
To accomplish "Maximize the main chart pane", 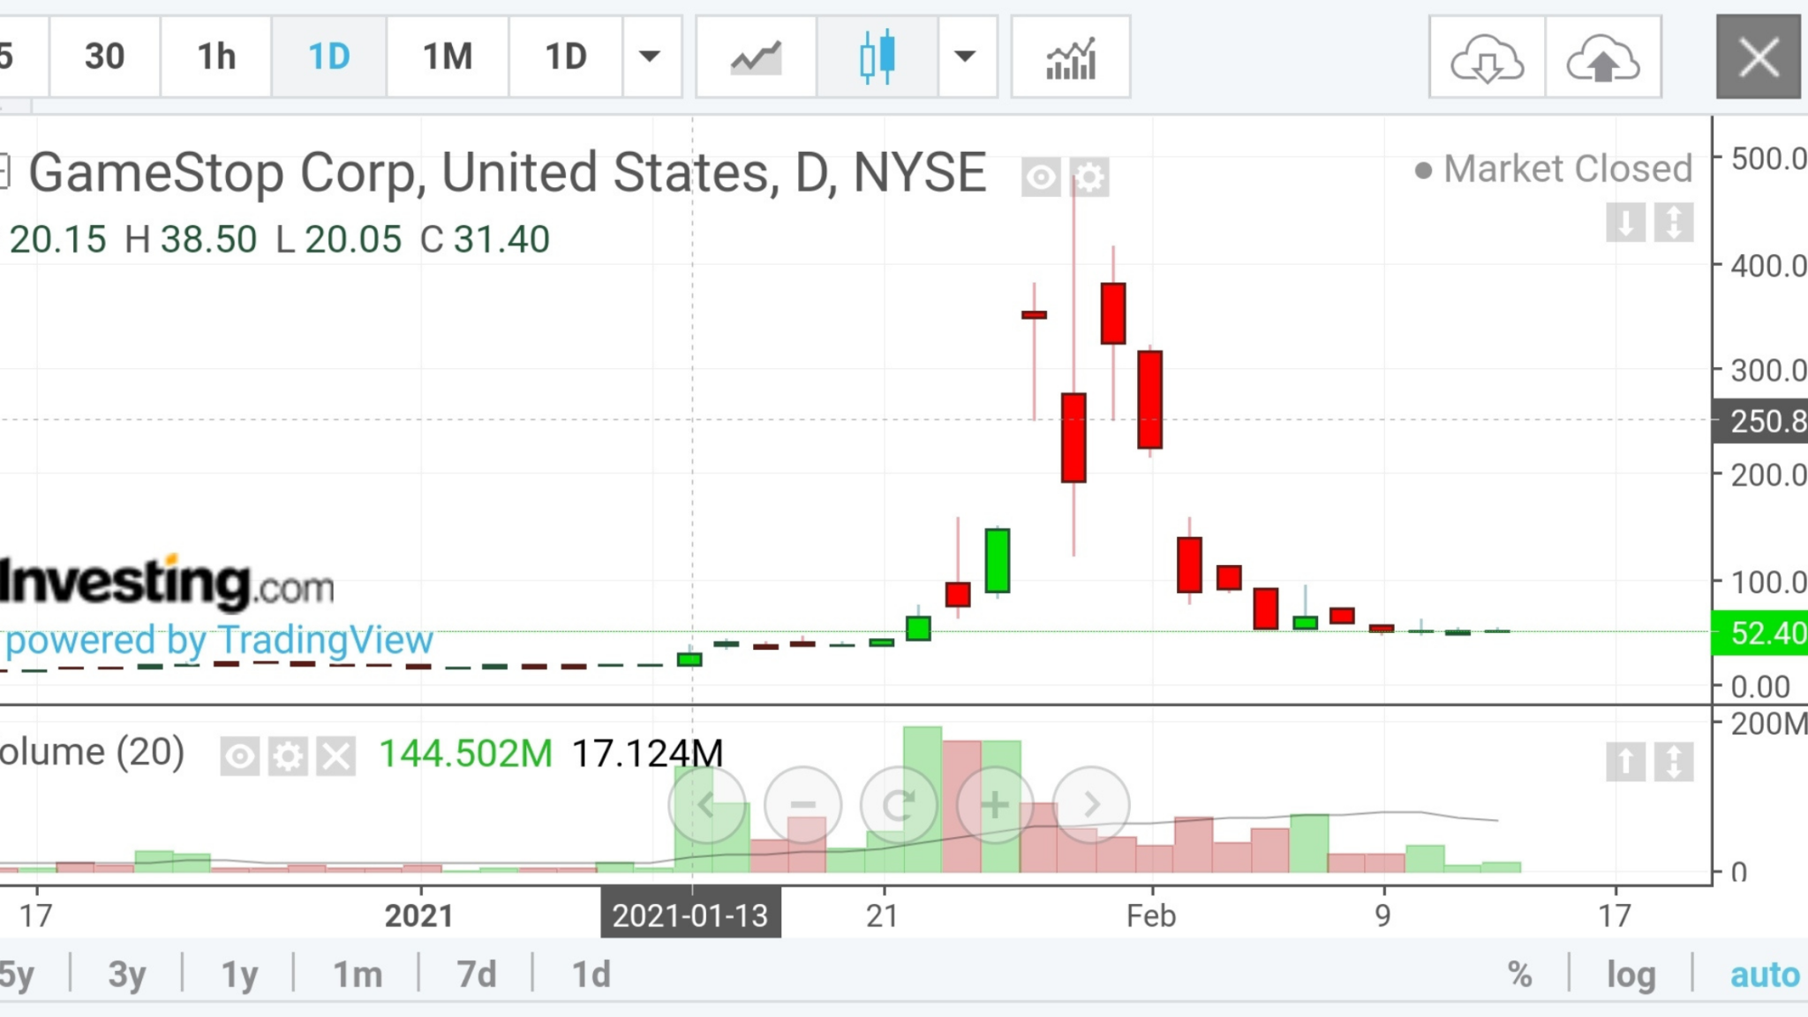I will pos(1674,222).
